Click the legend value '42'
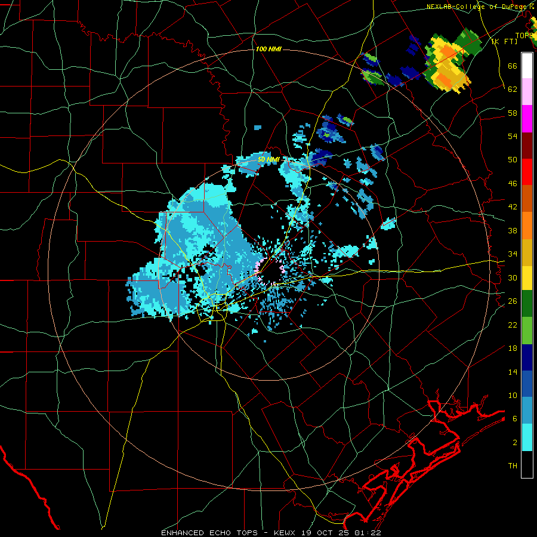The image size is (537, 537). pos(513,207)
